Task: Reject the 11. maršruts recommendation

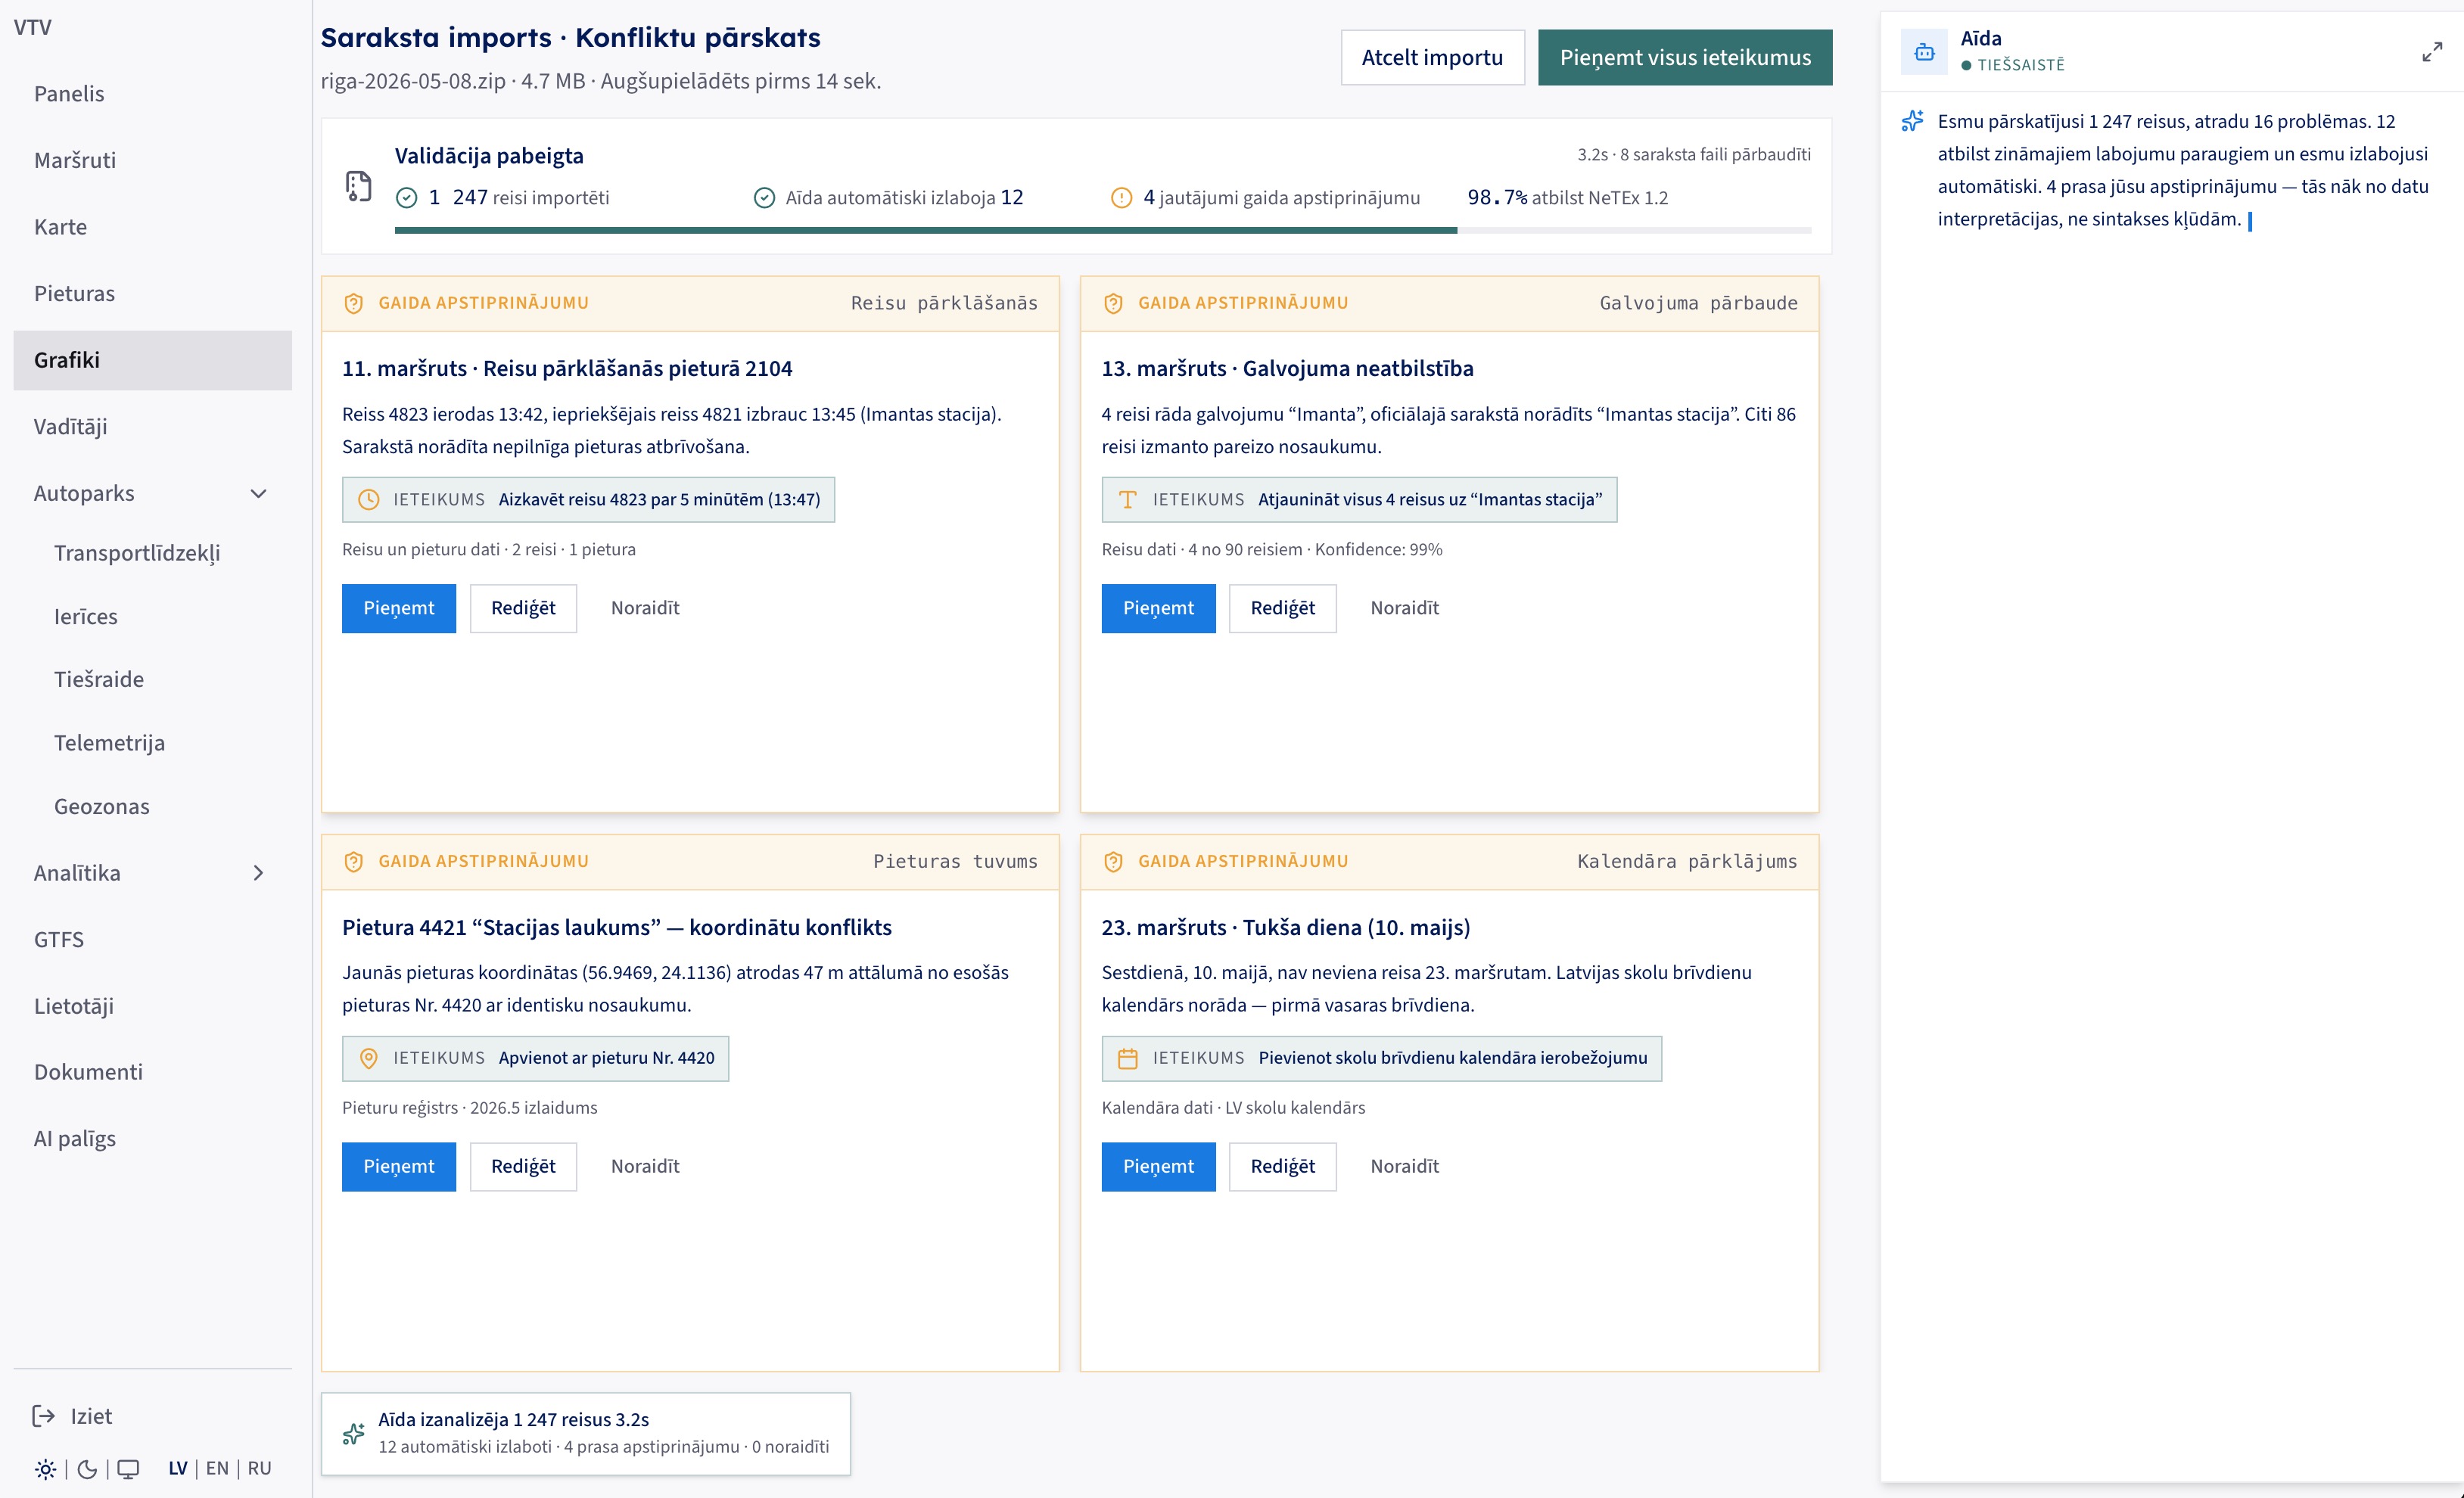Action: 645,608
